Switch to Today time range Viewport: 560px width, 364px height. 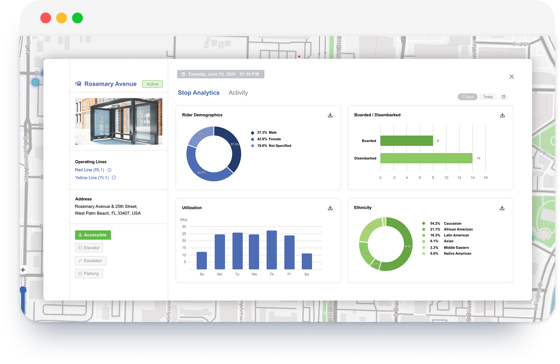488,97
